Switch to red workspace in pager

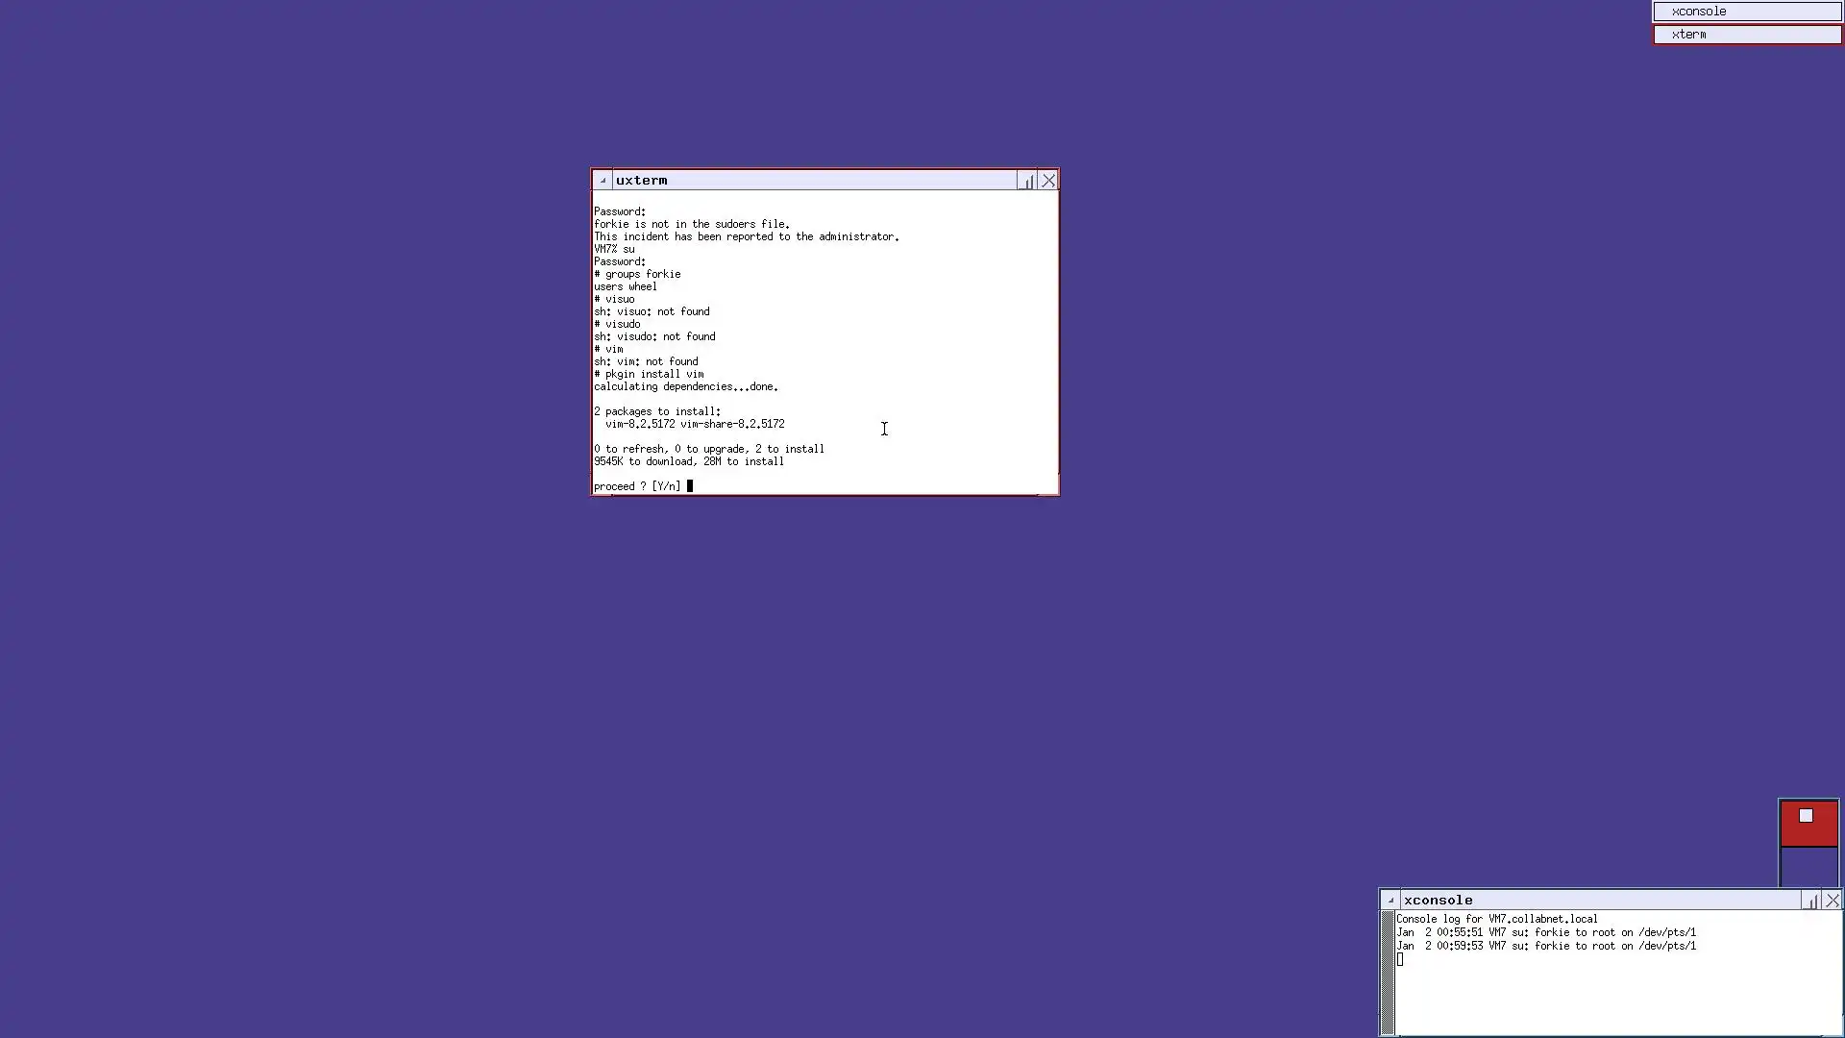1808,832
